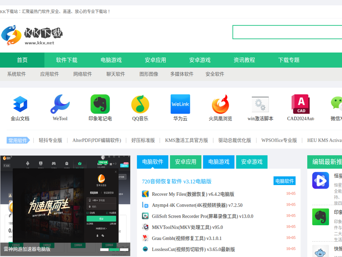Viewport: 342px width, 257px height.
Task: Open the 720音频恢复软件 v3.12 headline link
Action: pyautogui.click(x=177, y=181)
